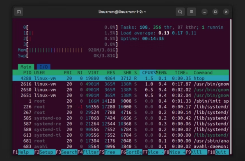
Task: Switch to the I/O tab in htop
Action: click(44, 67)
